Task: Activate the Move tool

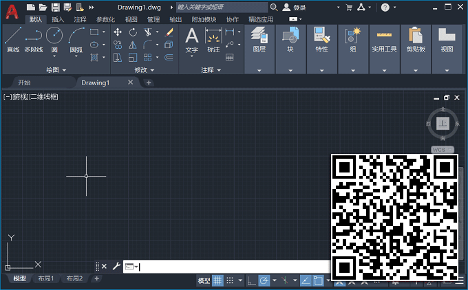Action: coord(118,32)
